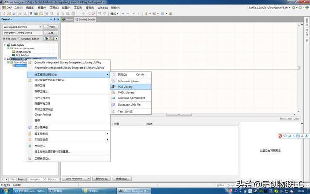The height and width of the screenshot is (194, 310).
Task: Click the PCB Library submenu icon
Action: coord(113,87)
